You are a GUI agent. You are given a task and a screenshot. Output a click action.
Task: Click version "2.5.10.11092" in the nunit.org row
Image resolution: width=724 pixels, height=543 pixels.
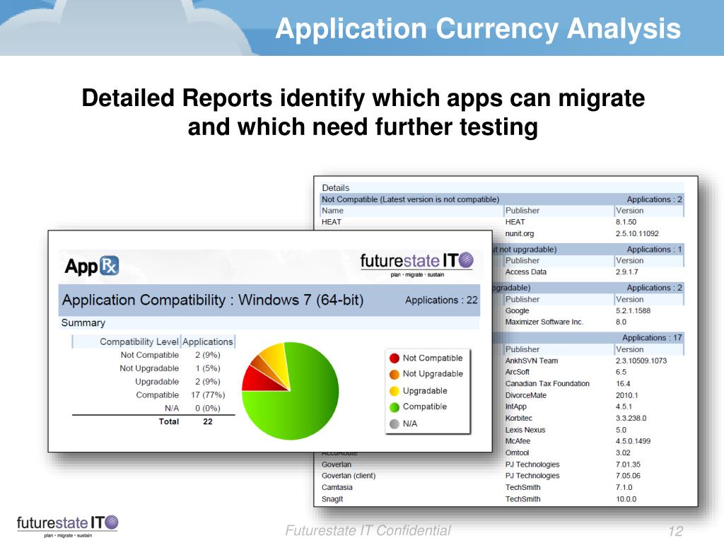tap(637, 233)
